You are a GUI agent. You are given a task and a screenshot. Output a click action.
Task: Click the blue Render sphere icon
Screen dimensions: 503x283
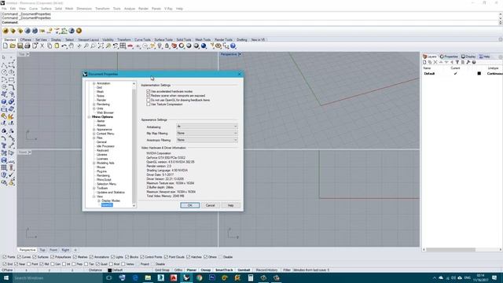click(204, 46)
